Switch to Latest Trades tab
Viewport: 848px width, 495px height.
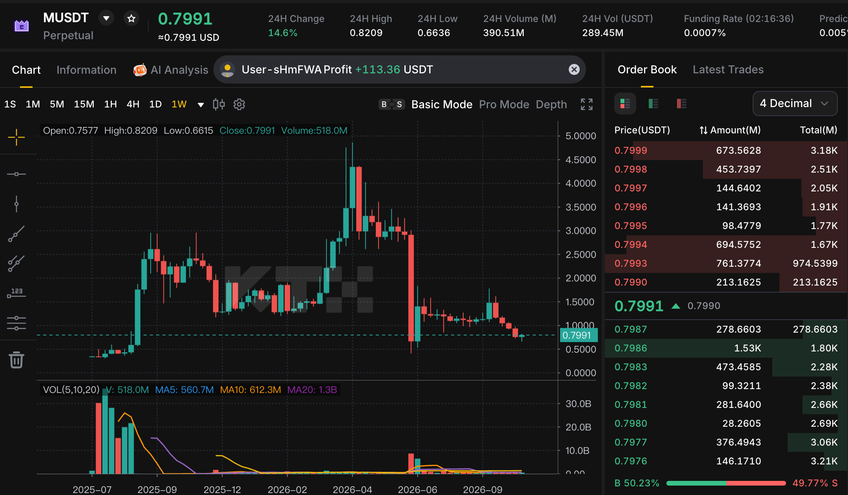(728, 69)
